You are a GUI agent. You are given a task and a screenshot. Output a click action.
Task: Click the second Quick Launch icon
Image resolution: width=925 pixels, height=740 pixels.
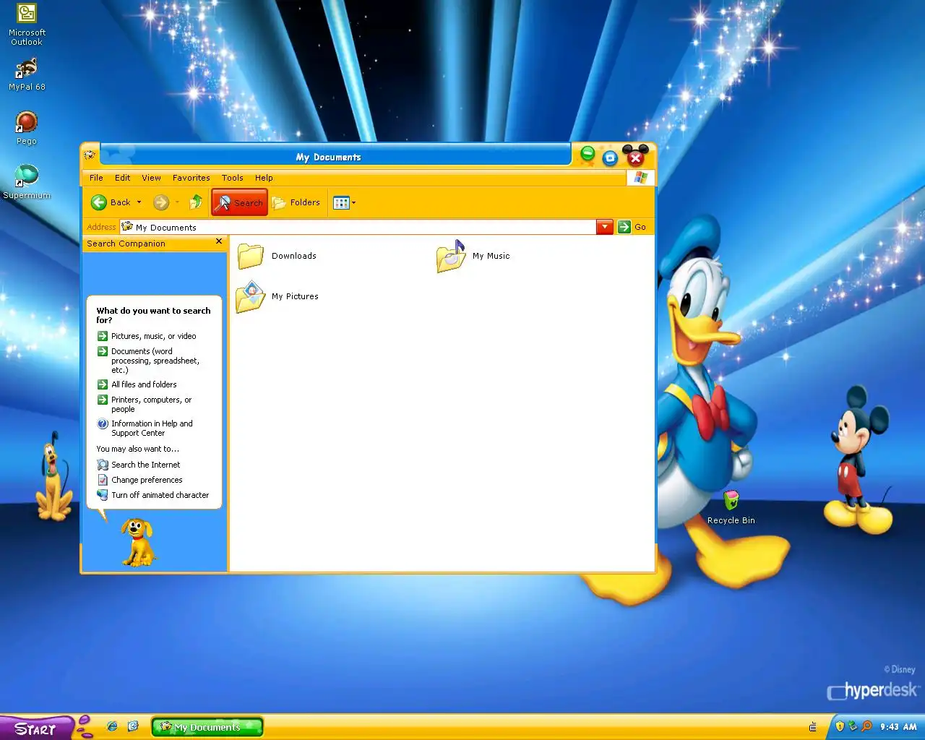(133, 726)
